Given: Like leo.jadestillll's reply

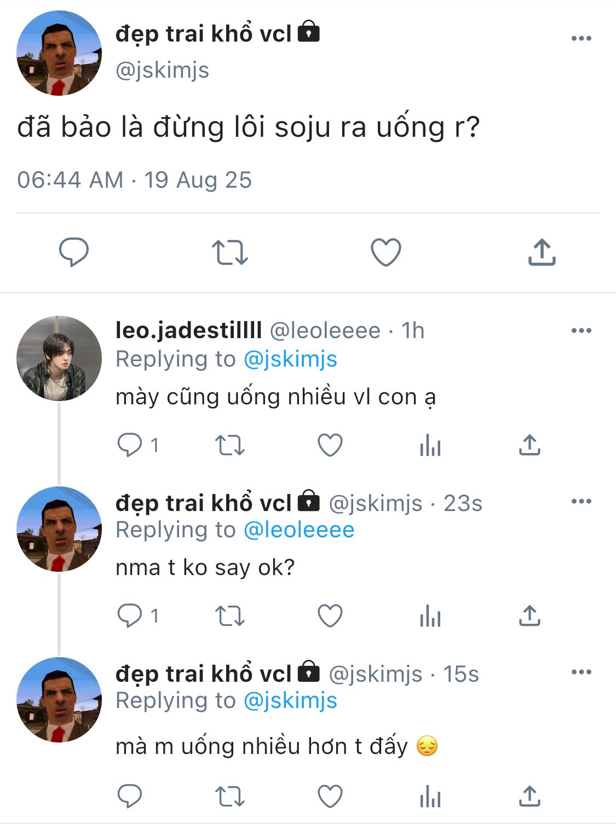Looking at the screenshot, I should tap(330, 445).
